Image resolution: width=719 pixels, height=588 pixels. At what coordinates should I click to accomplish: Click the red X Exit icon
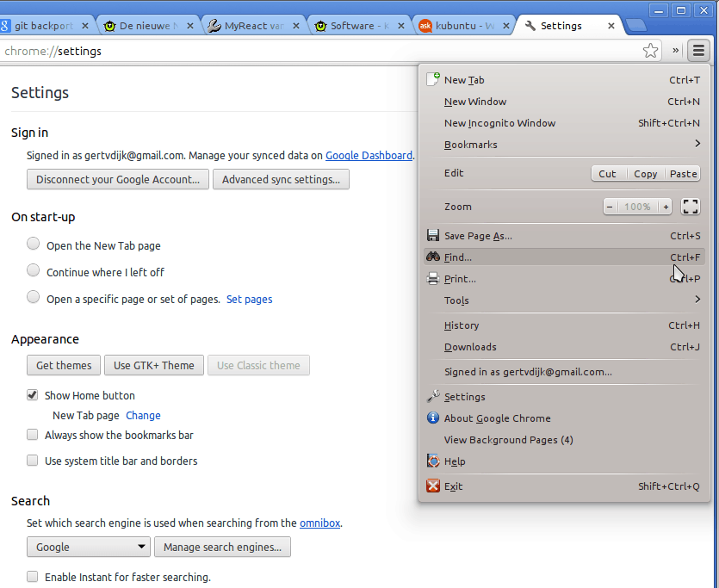pyautogui.click(x=433, y=486)
